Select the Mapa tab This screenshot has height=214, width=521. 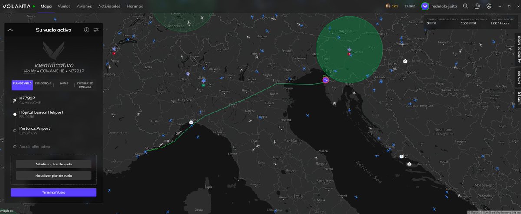click(x=46, y=7)
